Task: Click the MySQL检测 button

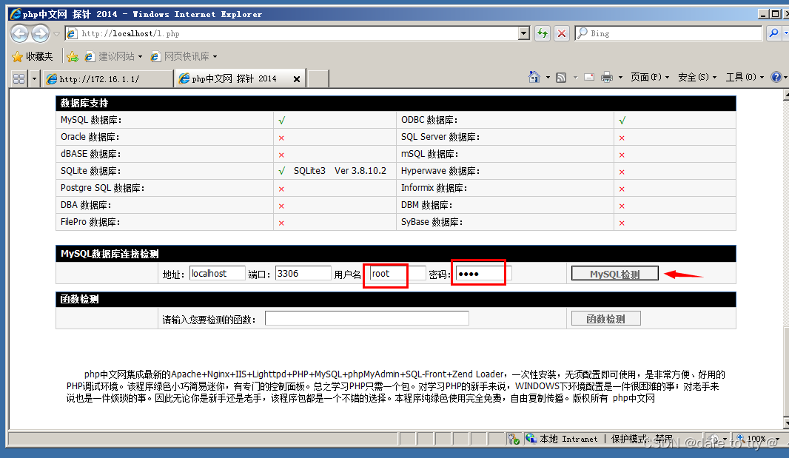Action: [615, 273]
